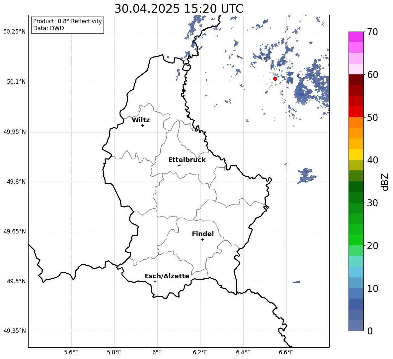Click the colorbar tick label 60
393x359 pixels.
point(372,75)
